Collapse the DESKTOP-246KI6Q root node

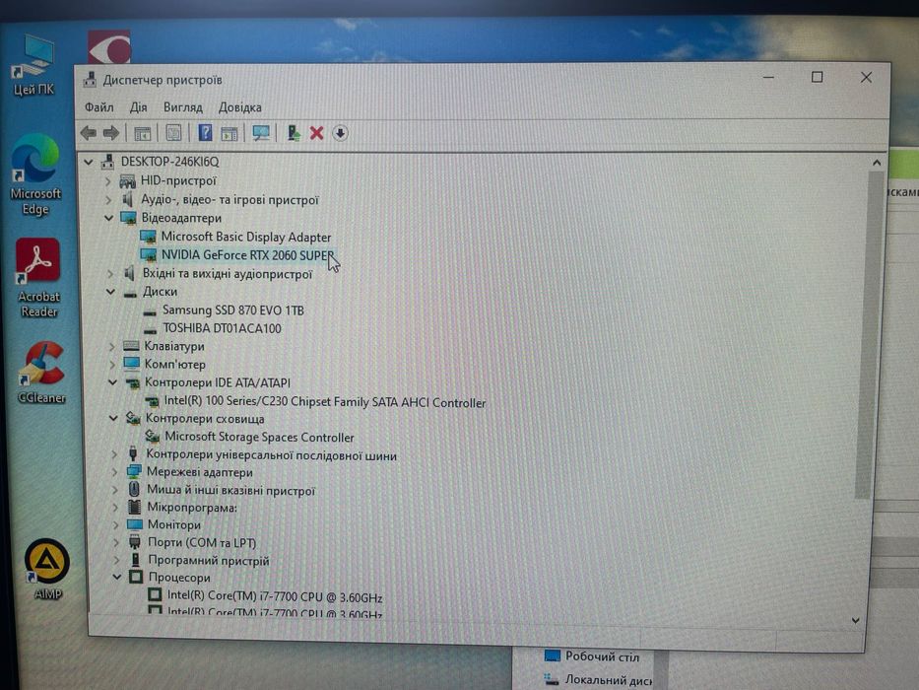coord(88,162)
